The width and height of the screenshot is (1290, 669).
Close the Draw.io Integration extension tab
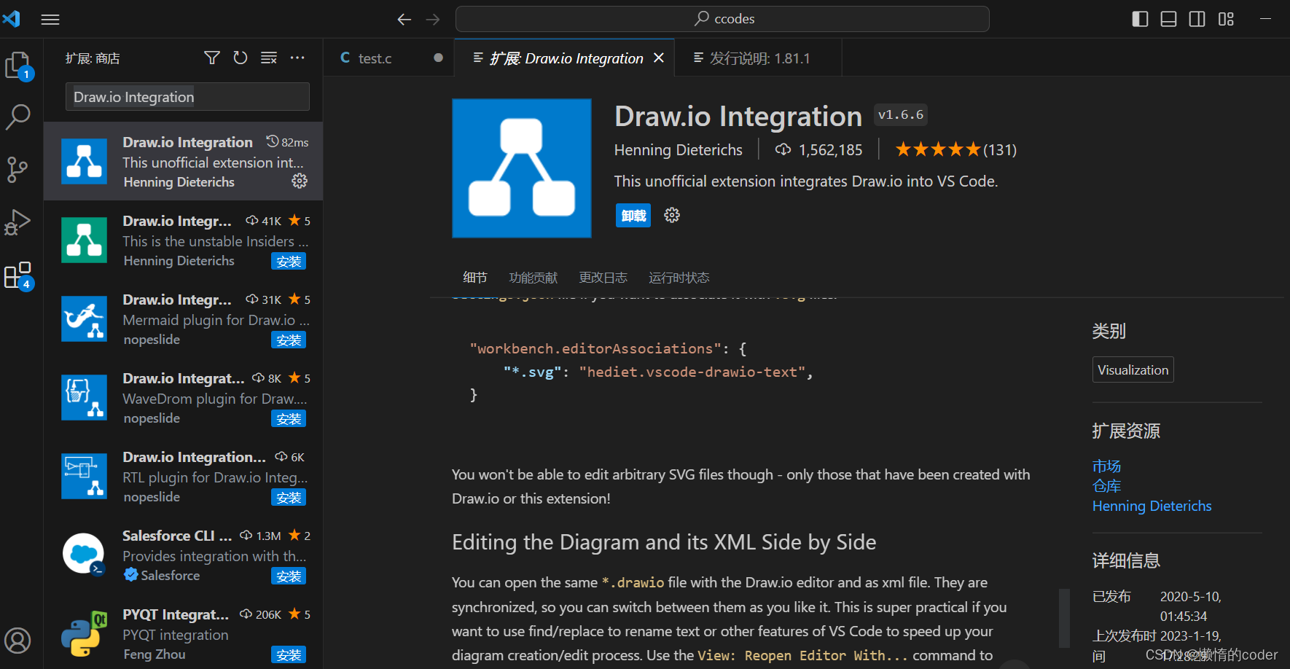(659, 58)
